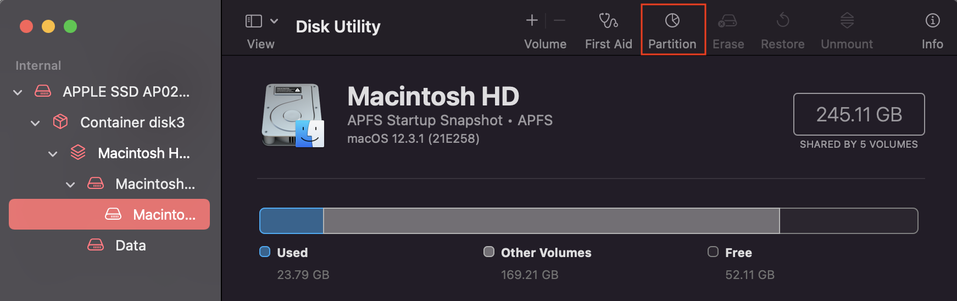The width and height of the screenshot is (957, 301).
Task: Click the Erase toolbar icon
Action: tap(728, 30)
